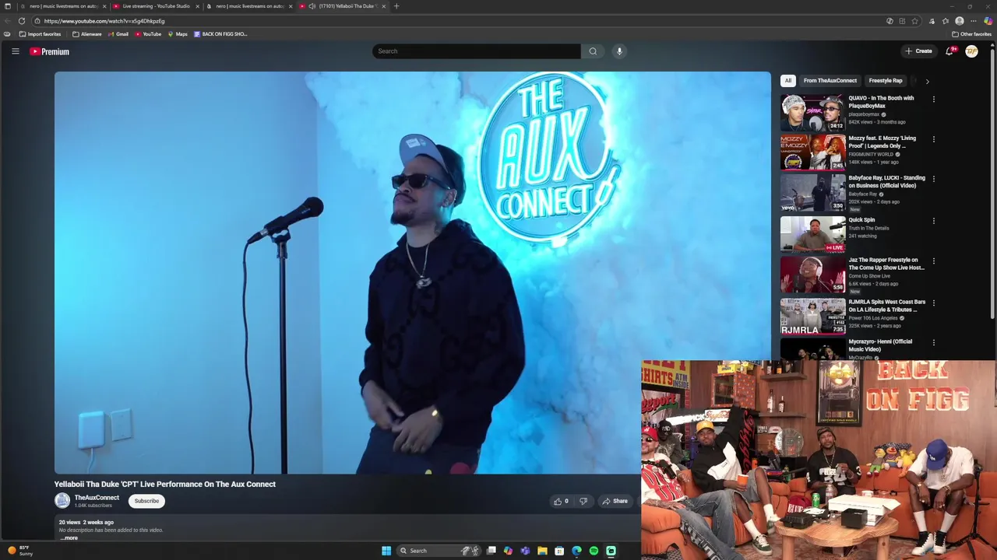Open File Explorer from taskbar
This screenshot has width=997, height=560.
[x=542, y=551]
